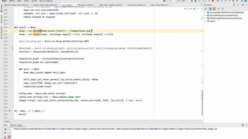248x139 pixels.
Task: Switch to generate_imgui_node_editor.py tab
Action: point(16,5)
